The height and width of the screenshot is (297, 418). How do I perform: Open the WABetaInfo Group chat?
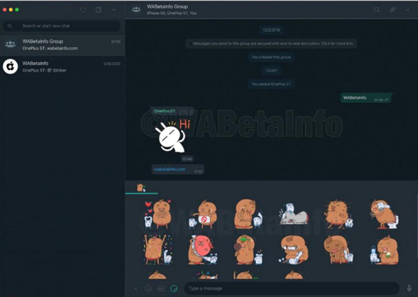tap(62, 45)
